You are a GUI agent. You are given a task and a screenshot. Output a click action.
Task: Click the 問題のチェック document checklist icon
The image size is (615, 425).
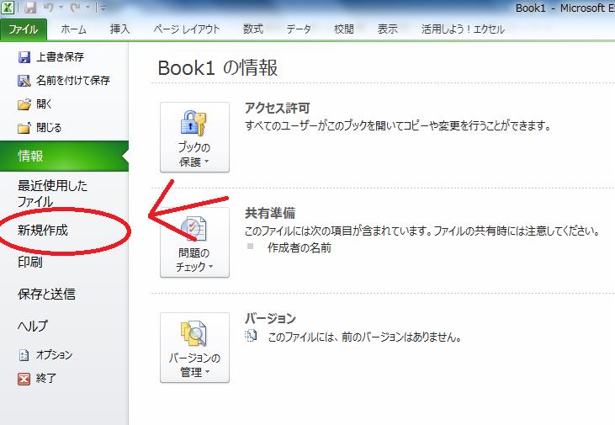point(194,229)
